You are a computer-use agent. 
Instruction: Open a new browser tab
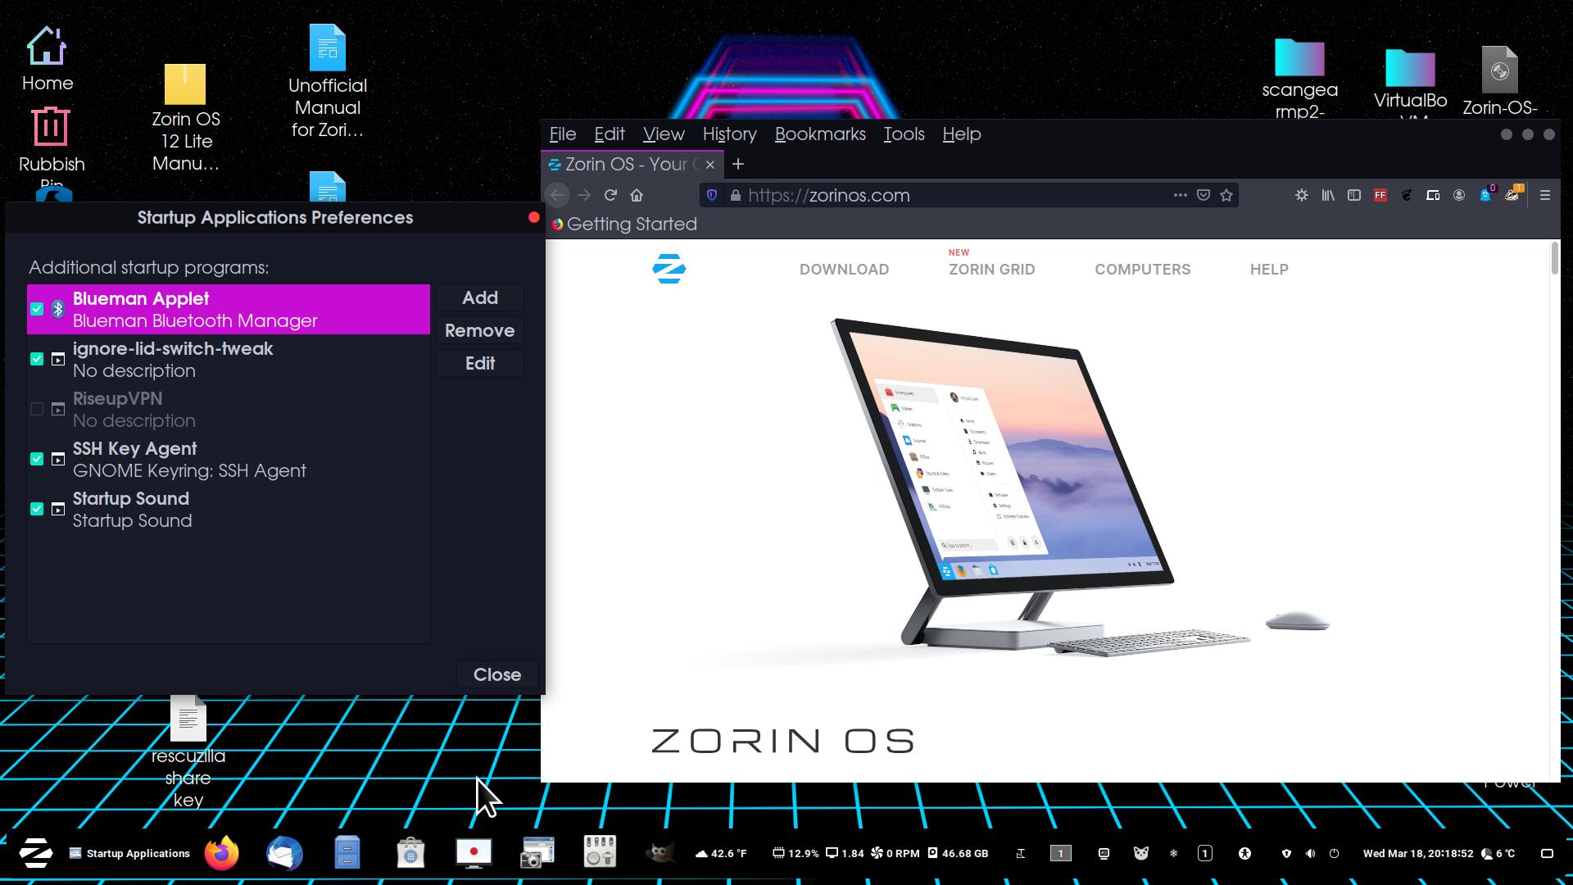coord(738,164)
